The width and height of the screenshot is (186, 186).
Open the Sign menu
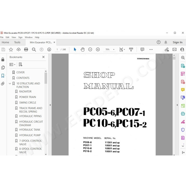[20, 37]
